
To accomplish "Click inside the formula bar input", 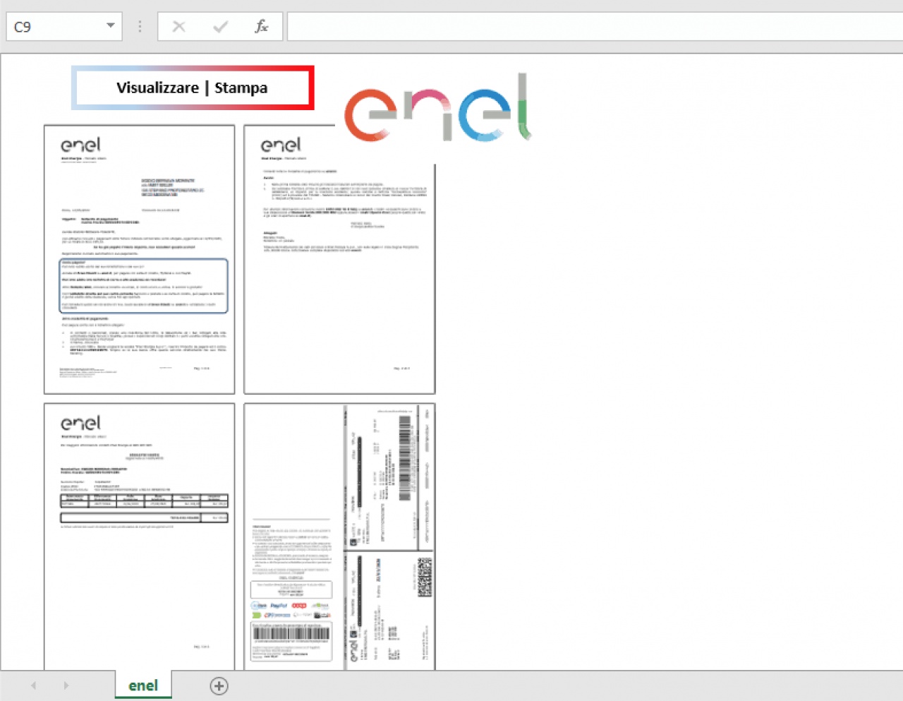I will pos(595,27).
